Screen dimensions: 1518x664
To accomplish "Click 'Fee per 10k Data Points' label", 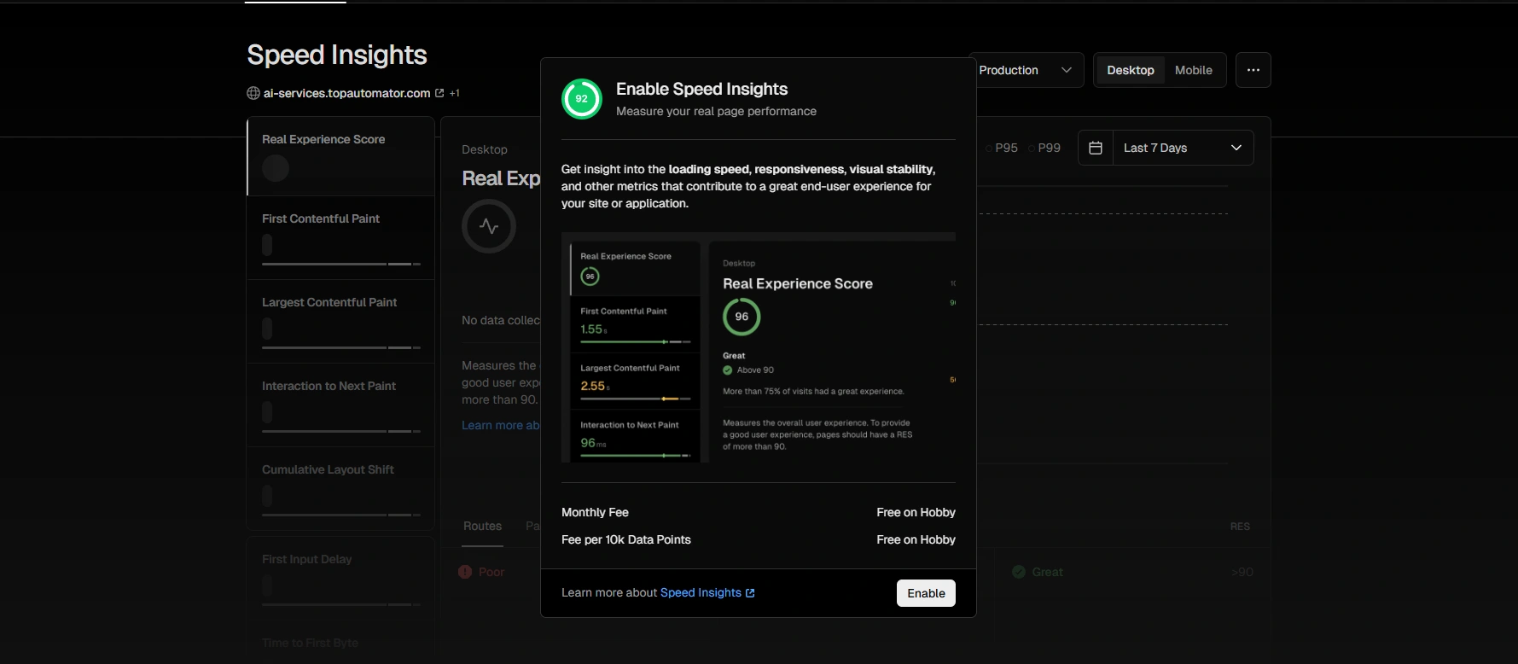I will pos(626,539).
